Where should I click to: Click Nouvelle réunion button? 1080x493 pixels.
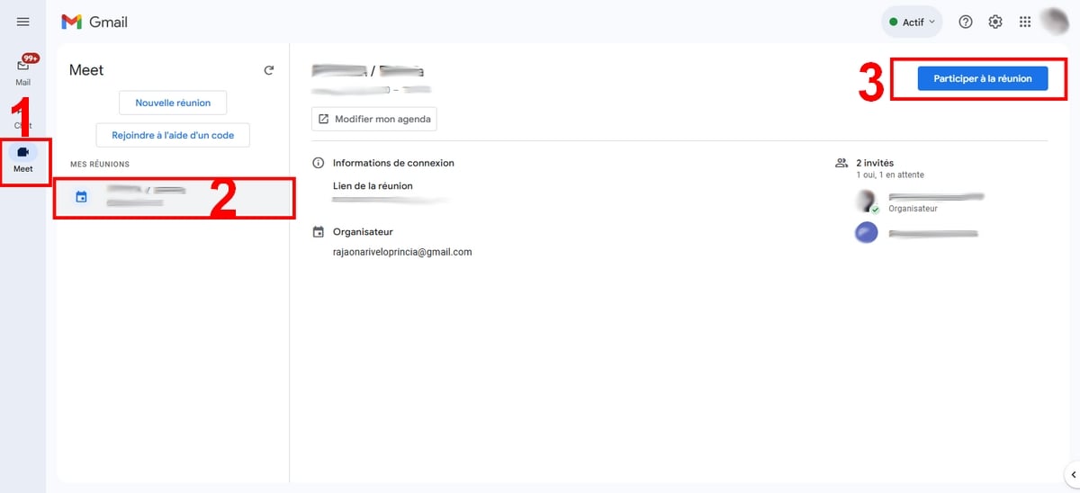pos(173,103)
